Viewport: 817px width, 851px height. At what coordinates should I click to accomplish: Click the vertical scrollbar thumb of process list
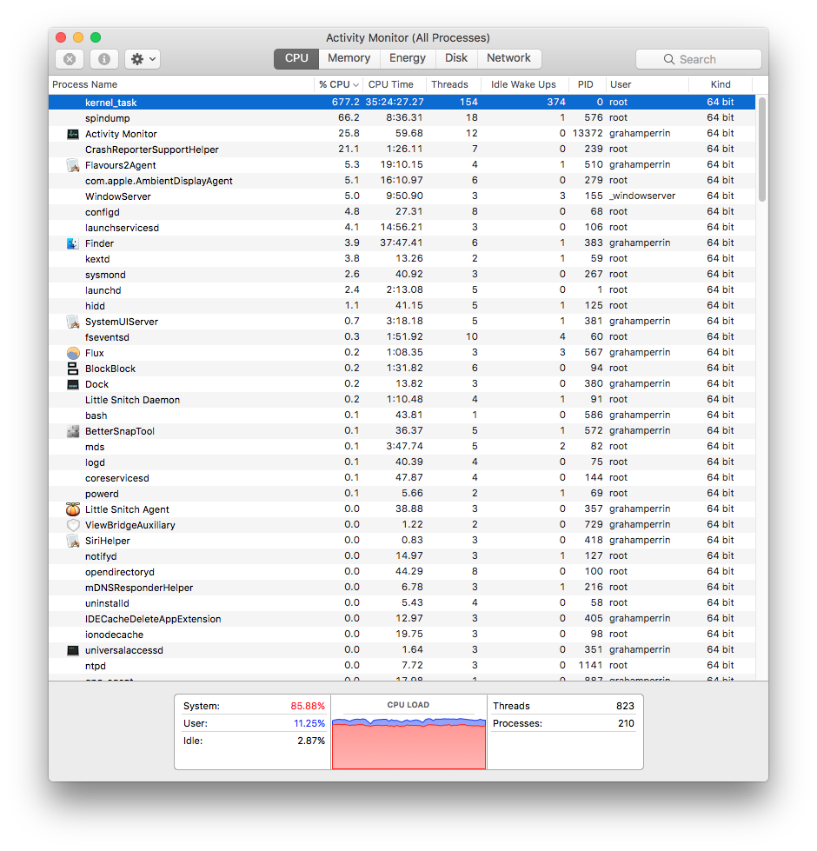pyautogui.click(x=761, y=150)
